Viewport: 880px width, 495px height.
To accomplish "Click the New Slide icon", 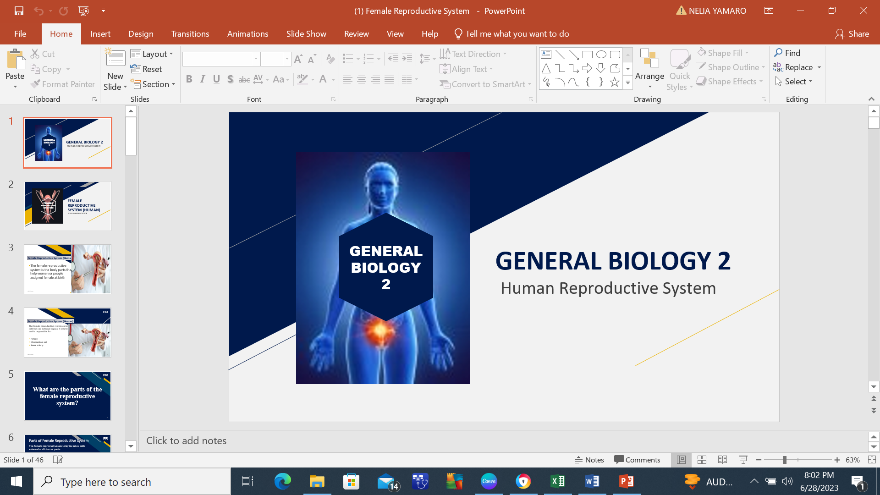I will 115,58.
